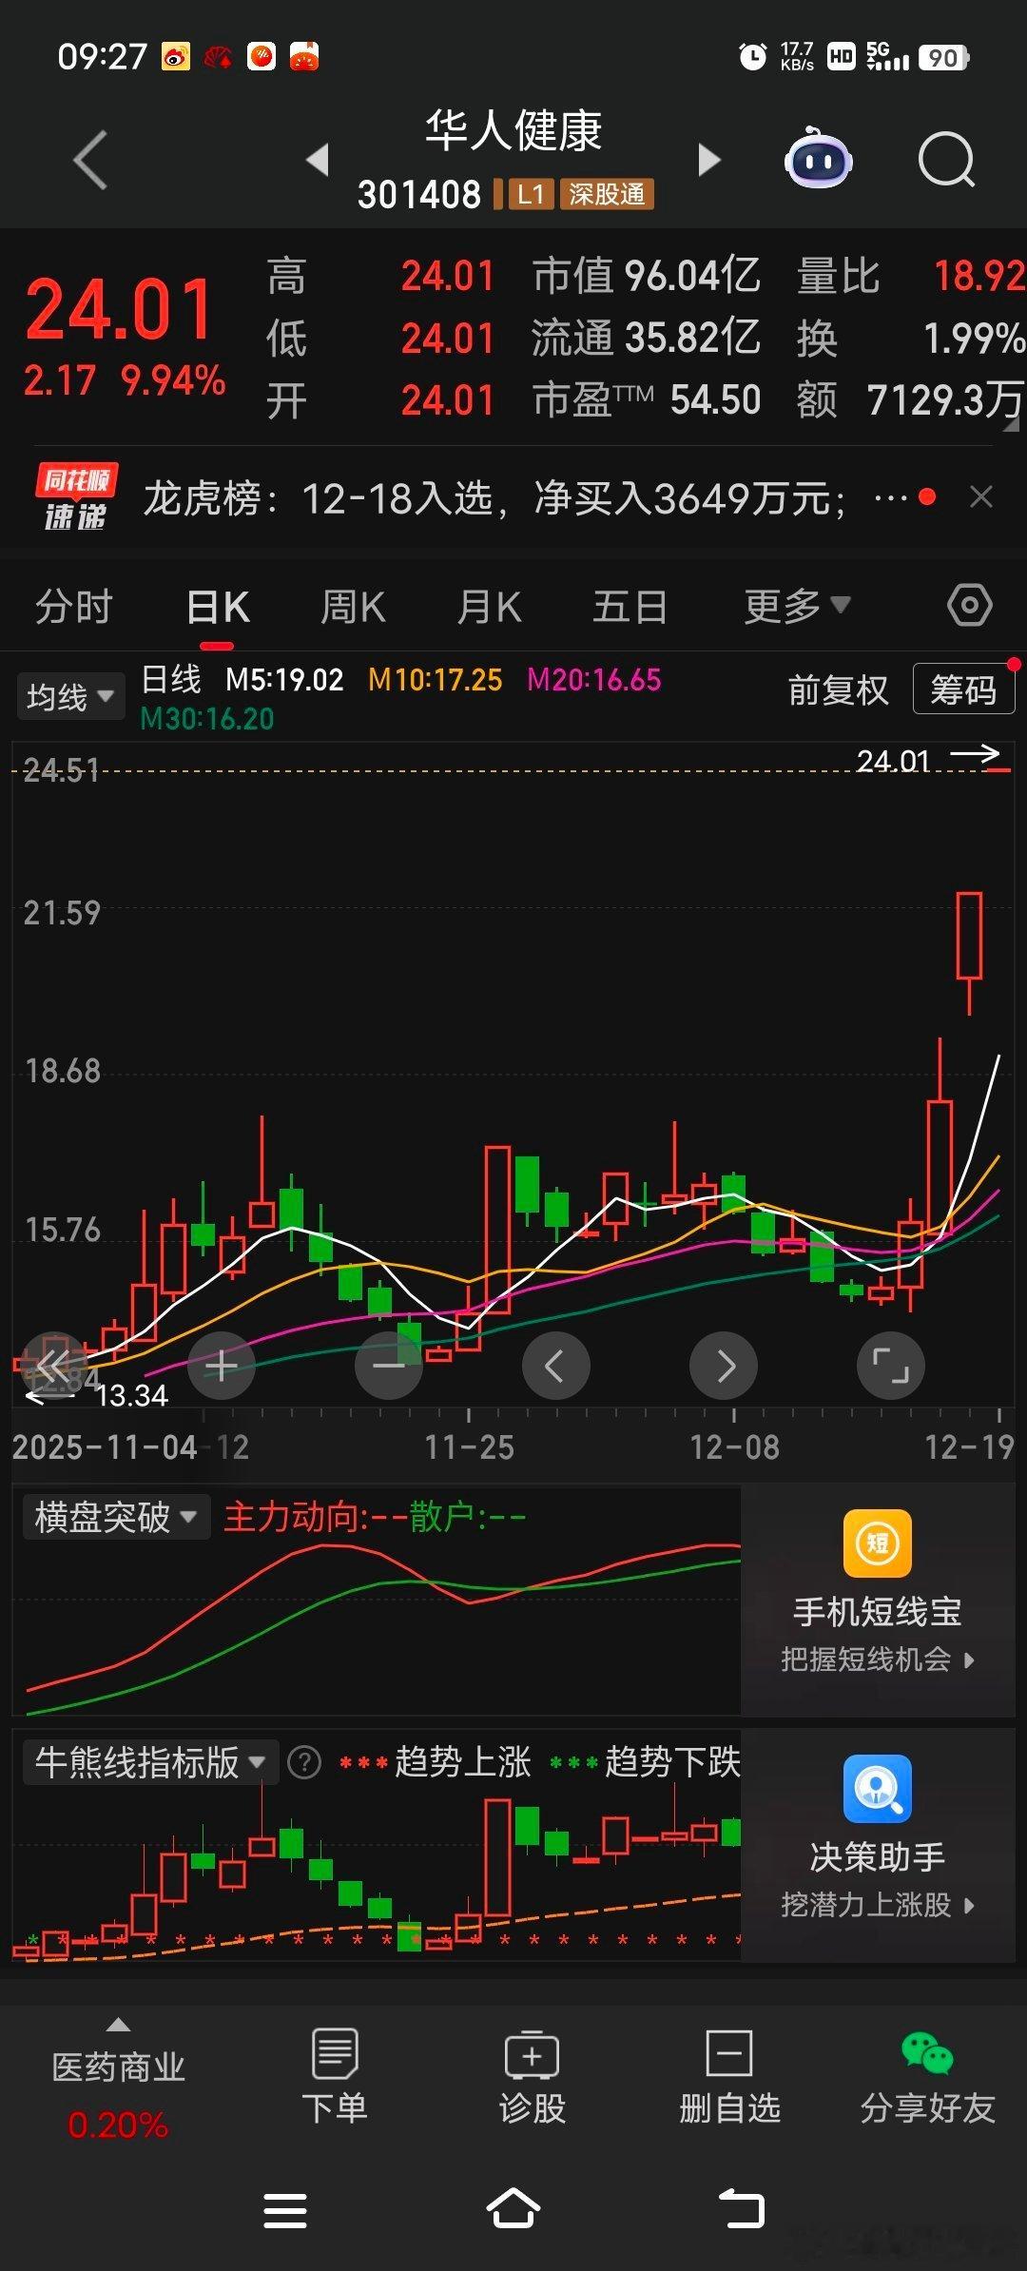Tap Android home button

coord(513,2208)
